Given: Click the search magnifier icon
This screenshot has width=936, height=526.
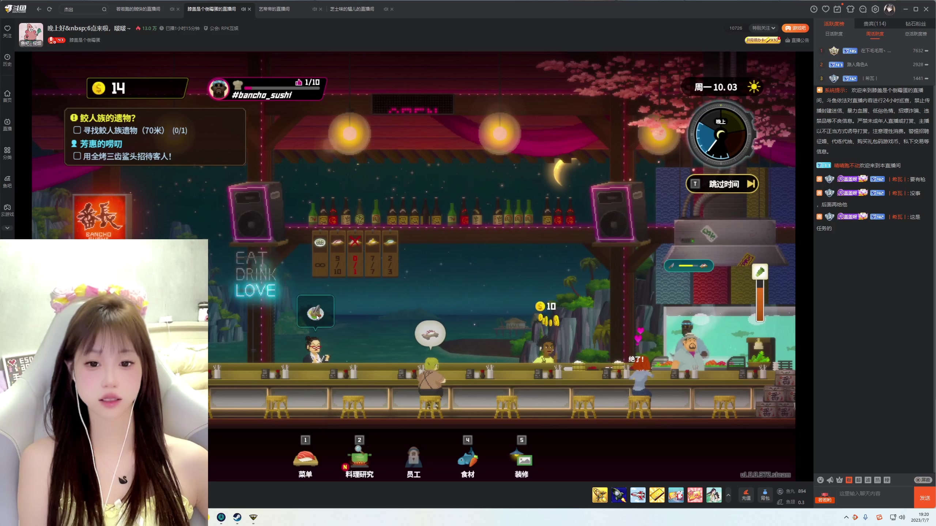Looking at the screenshot, I should click(x=104, y=9).
